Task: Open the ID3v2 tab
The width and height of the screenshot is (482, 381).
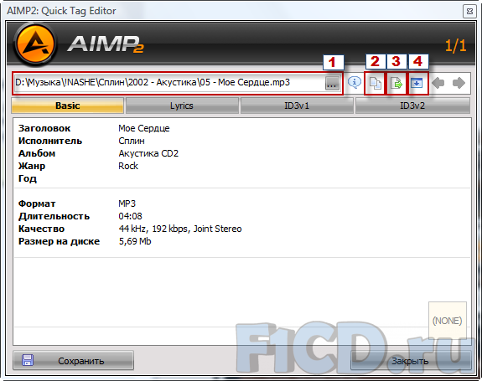Action: tap(412, 106)
